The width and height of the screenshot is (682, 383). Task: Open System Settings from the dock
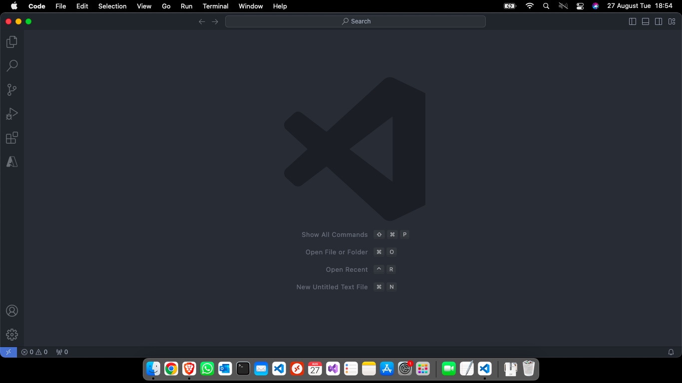point(405,369)
